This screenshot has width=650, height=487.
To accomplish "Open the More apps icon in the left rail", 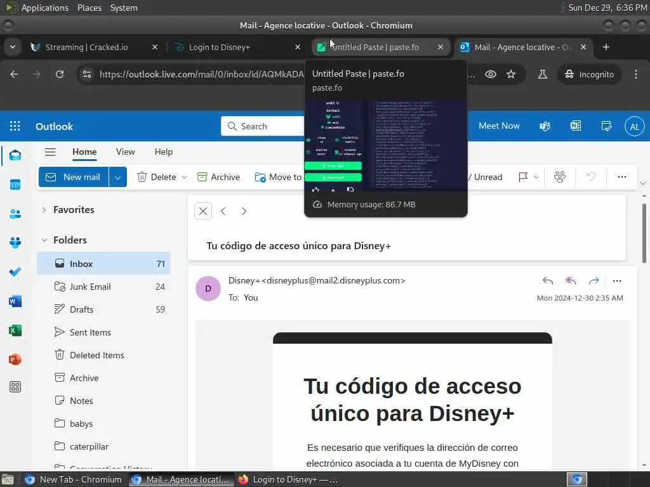I will pos(15,387).
